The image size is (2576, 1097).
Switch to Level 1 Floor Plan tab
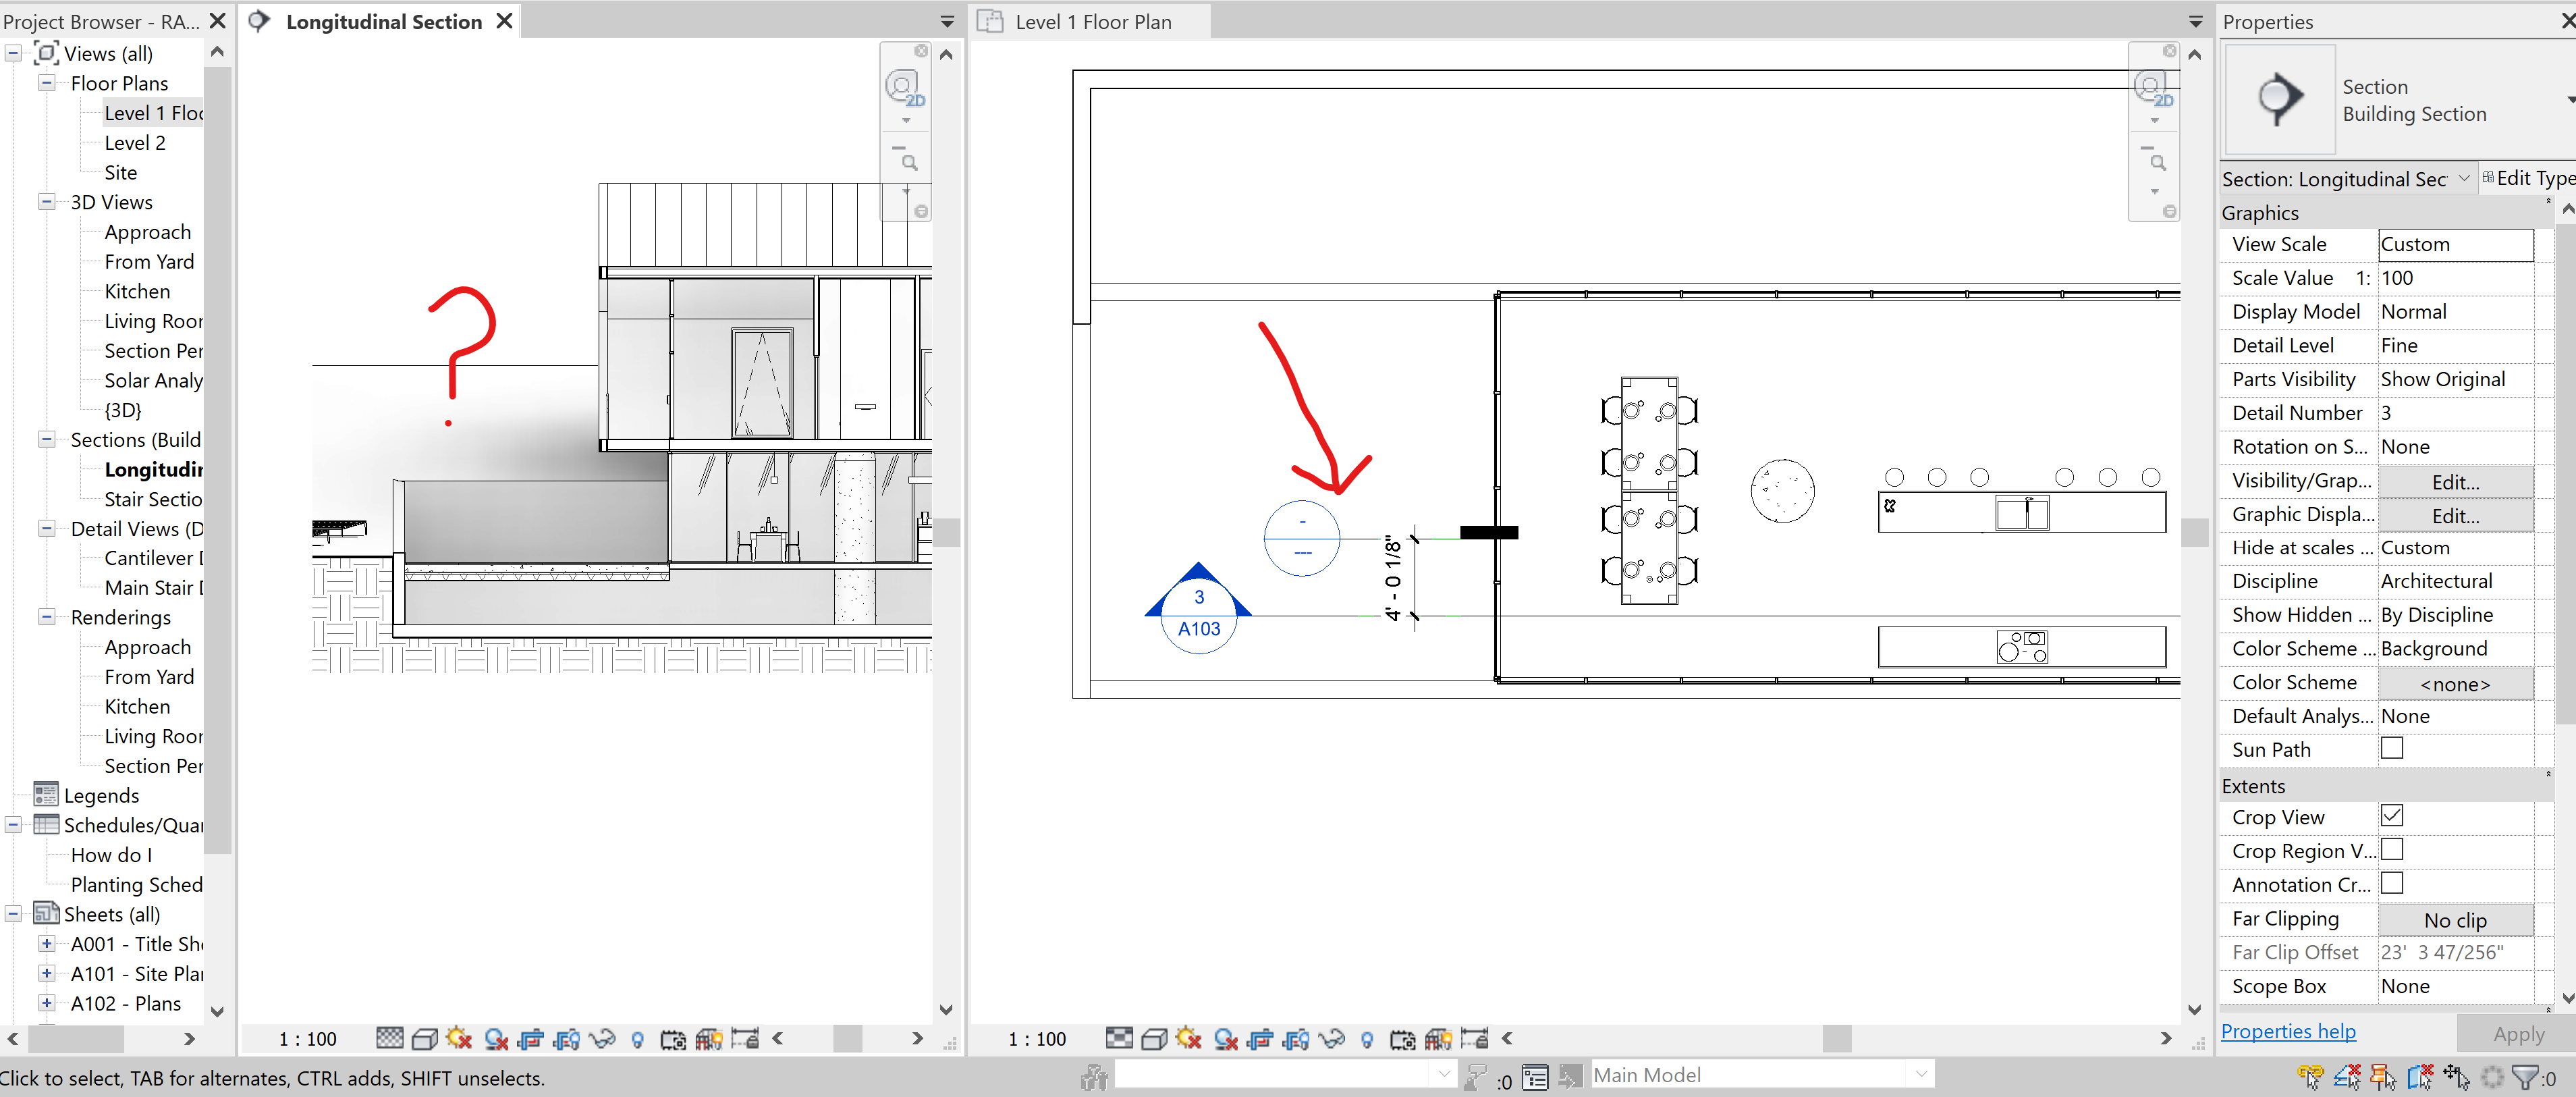pos(1092,22)
